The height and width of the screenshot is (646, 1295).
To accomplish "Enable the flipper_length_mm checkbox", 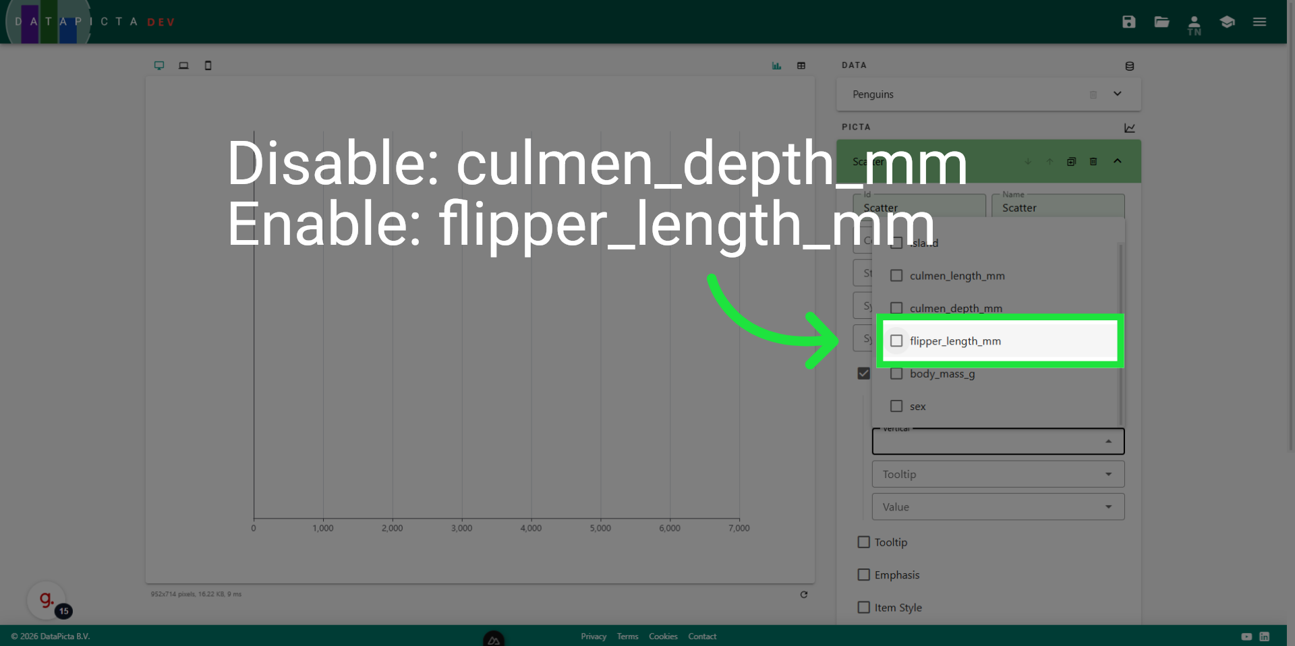I will [x=896, y=341].
